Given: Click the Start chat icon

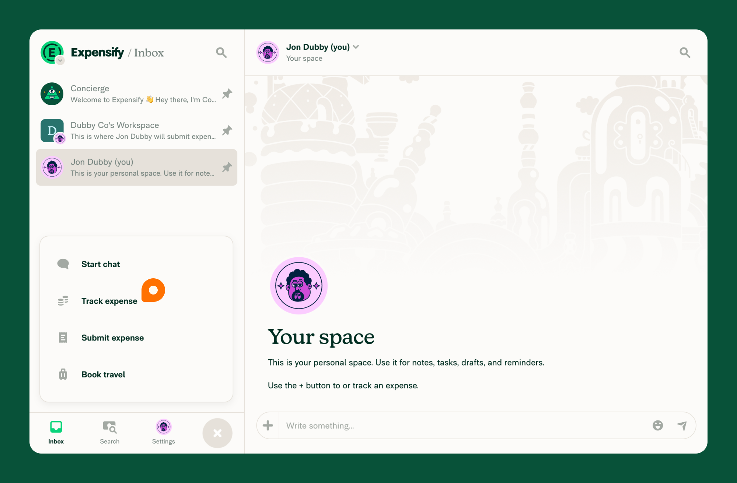Looking at the screenshot, I should click(63, 264).
